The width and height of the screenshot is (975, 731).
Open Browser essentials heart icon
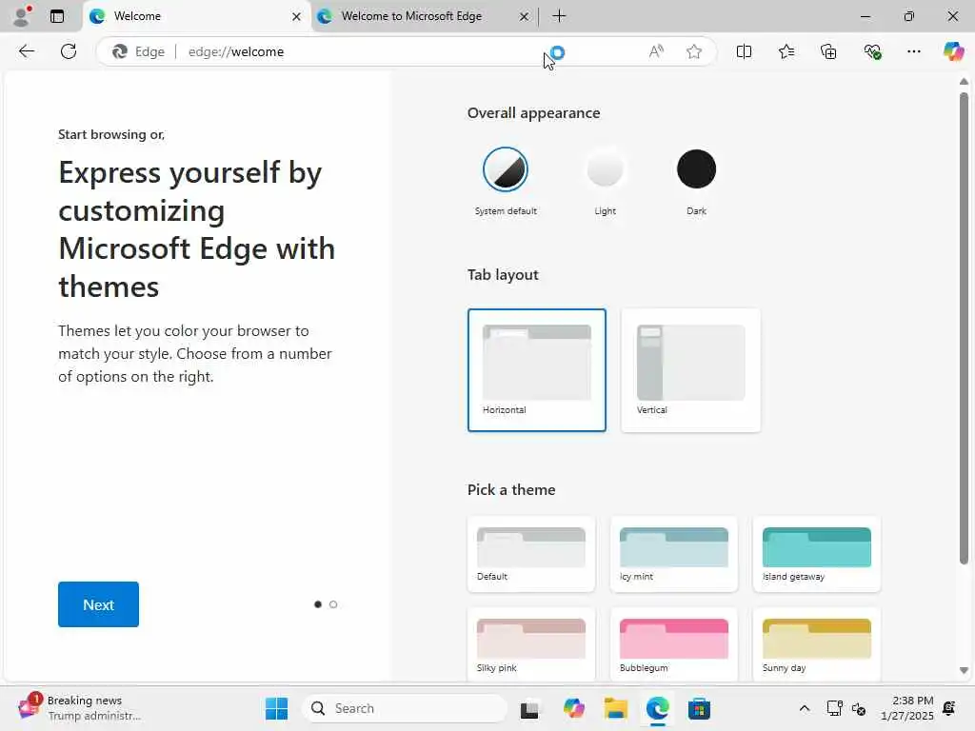(872, 51)
